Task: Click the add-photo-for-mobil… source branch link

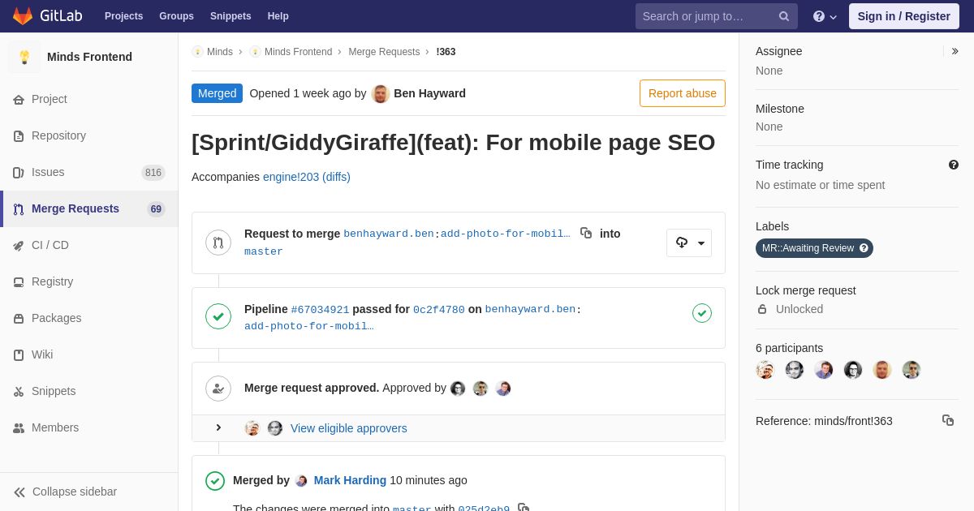Action: pos(505,234)
